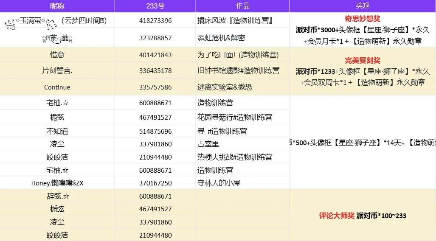The height and width of the screenshot is (241, 436).
Task: Click the work 霓虹危机&解密
Action: click(221, 38)
